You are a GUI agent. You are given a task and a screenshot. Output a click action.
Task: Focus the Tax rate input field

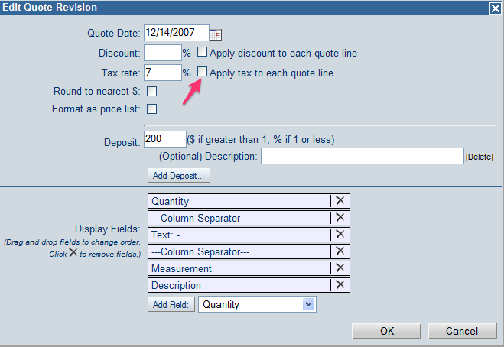coord(163,73)
